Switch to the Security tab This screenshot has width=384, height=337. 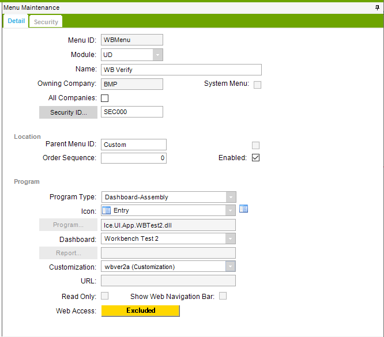pyautogui.click(x=46, y=21)
